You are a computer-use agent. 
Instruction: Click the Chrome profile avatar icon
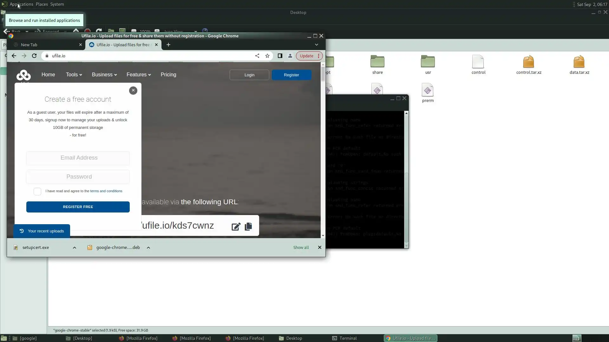coord(290,56)
